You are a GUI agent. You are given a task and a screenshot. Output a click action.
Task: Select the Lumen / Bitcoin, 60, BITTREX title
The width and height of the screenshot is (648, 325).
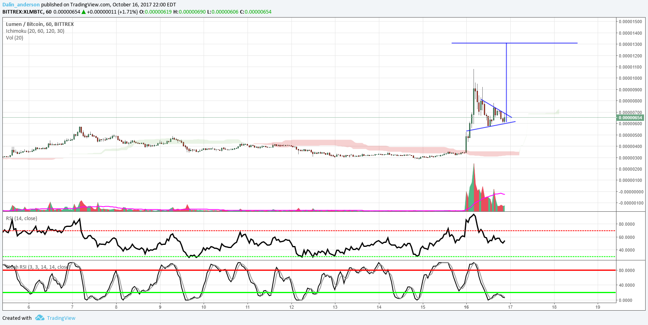point(40,24)
